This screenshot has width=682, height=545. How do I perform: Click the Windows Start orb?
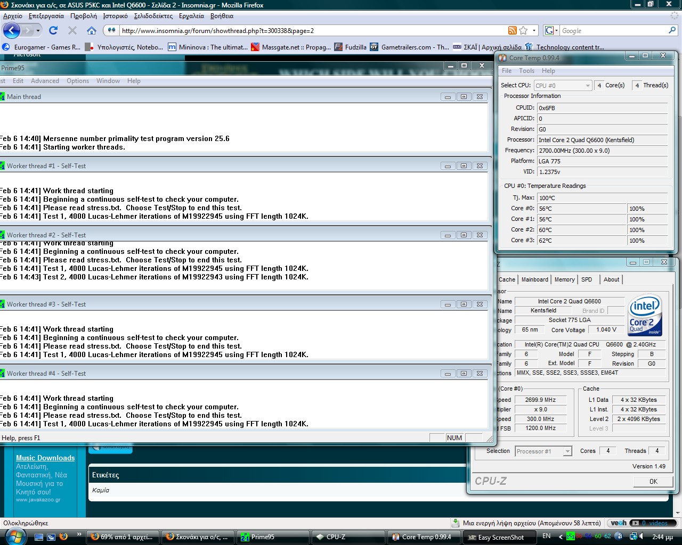tap(14, 536)
